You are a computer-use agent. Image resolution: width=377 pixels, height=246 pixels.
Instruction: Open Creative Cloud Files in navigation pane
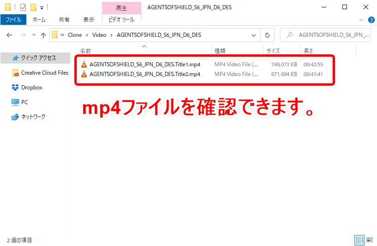[x=45, y=73]
